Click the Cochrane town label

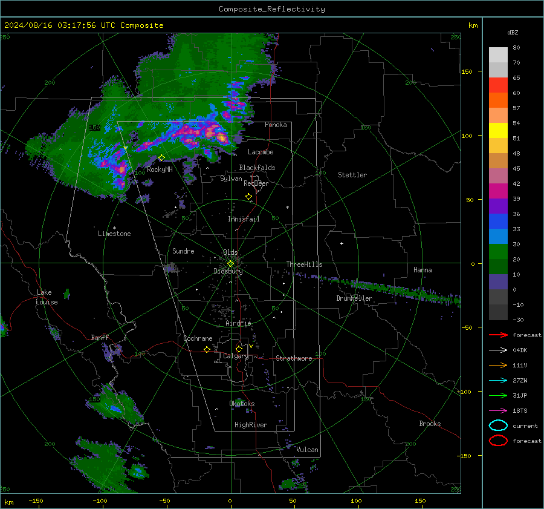(198, 338)
